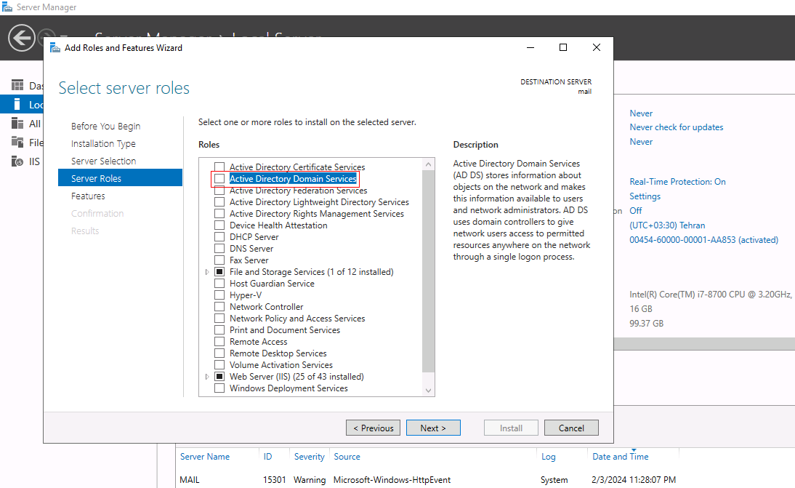Click the Server Manager back arrow icon
Screen dimensions: 795x488
(x=22, y=38)
